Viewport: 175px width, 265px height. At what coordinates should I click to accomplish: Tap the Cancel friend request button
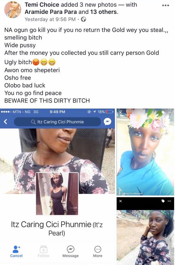click(16, 251)
